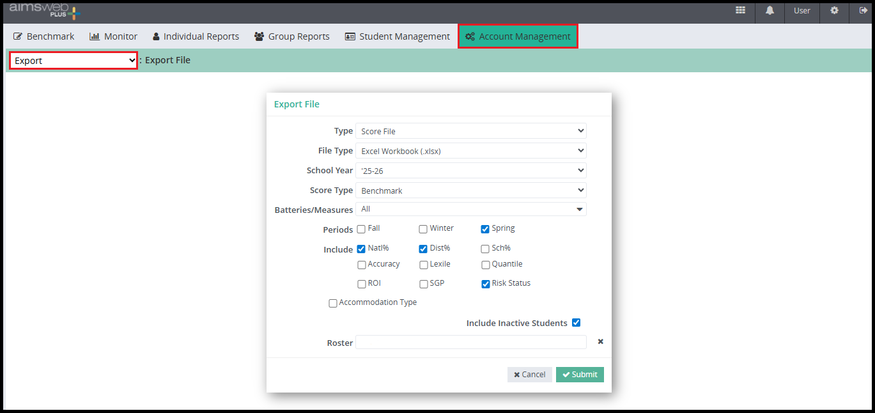Open the settings gear icon
The width and height of the screenshot is (875, 413).
(834, 11)
